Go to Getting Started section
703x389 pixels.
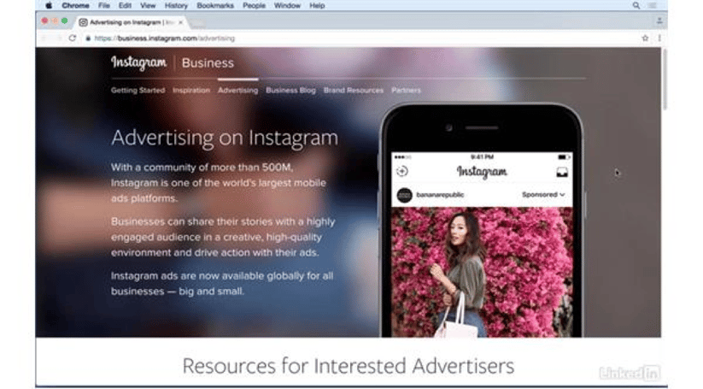pos(138,90)
